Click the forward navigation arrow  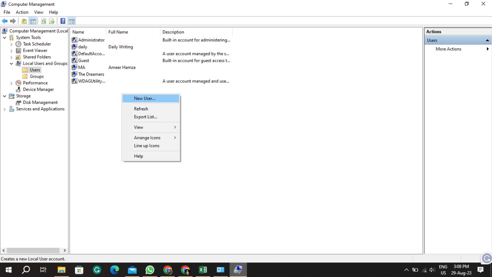[13, 21]
